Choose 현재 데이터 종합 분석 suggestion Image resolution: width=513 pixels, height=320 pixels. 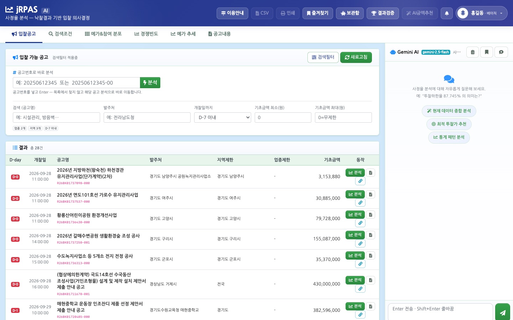pos(449,111)
